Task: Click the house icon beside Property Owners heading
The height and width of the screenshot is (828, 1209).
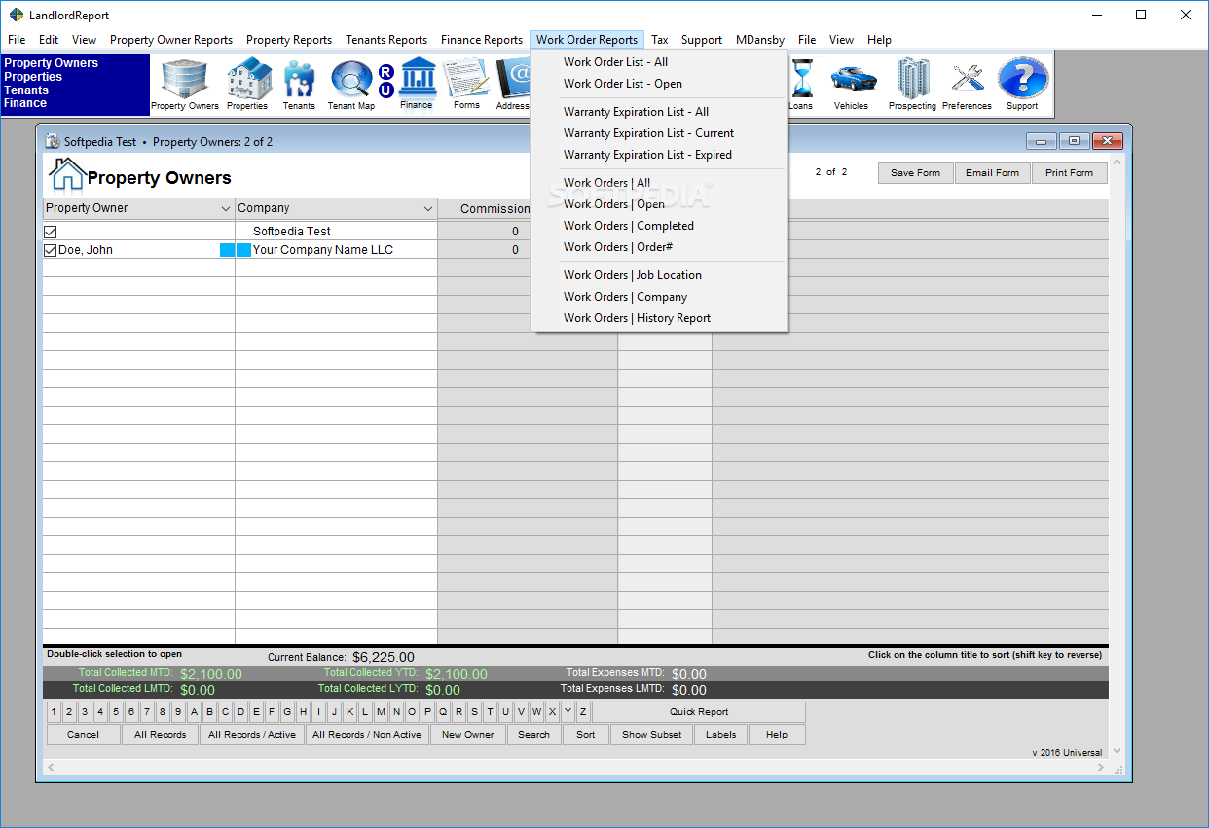Action: 66,173
